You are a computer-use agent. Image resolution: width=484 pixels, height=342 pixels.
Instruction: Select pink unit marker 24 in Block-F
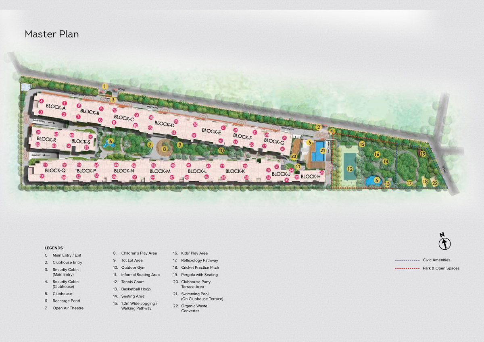(x=236, y=130)
